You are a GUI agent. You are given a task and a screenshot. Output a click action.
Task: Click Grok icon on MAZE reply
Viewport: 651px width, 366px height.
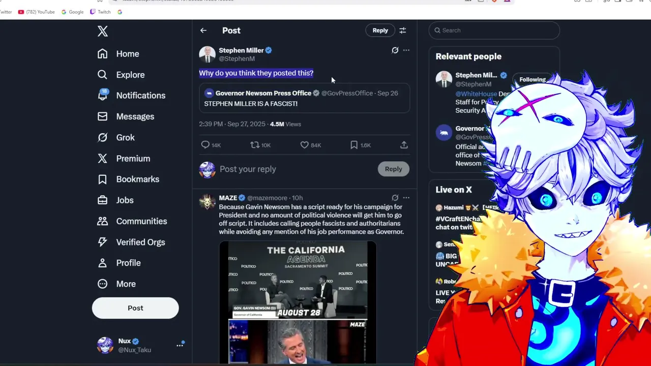coord(395,198)
